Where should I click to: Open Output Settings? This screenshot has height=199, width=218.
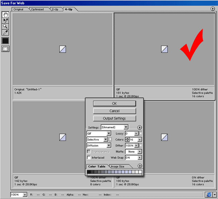pos(114,118)
